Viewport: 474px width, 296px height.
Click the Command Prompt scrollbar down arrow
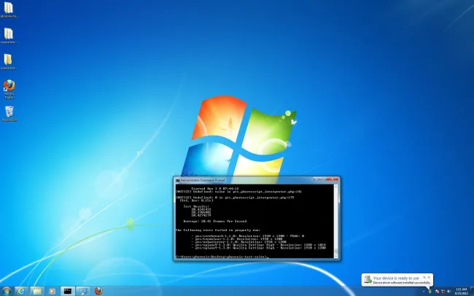(335, 256)
